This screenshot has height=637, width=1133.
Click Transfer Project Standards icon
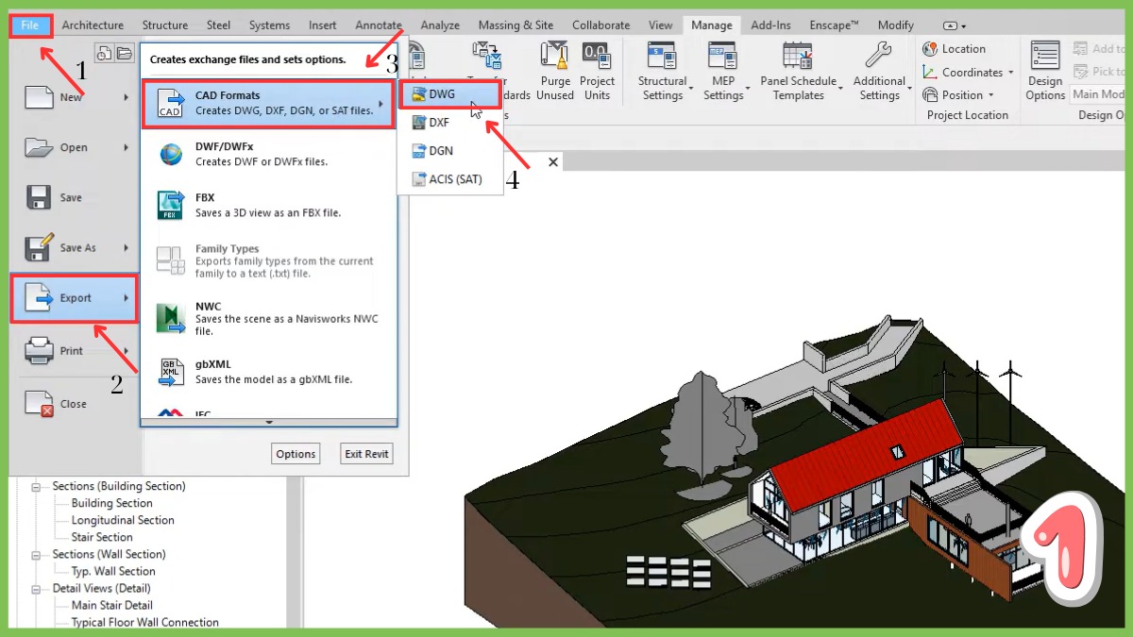[x=487, y=55]
